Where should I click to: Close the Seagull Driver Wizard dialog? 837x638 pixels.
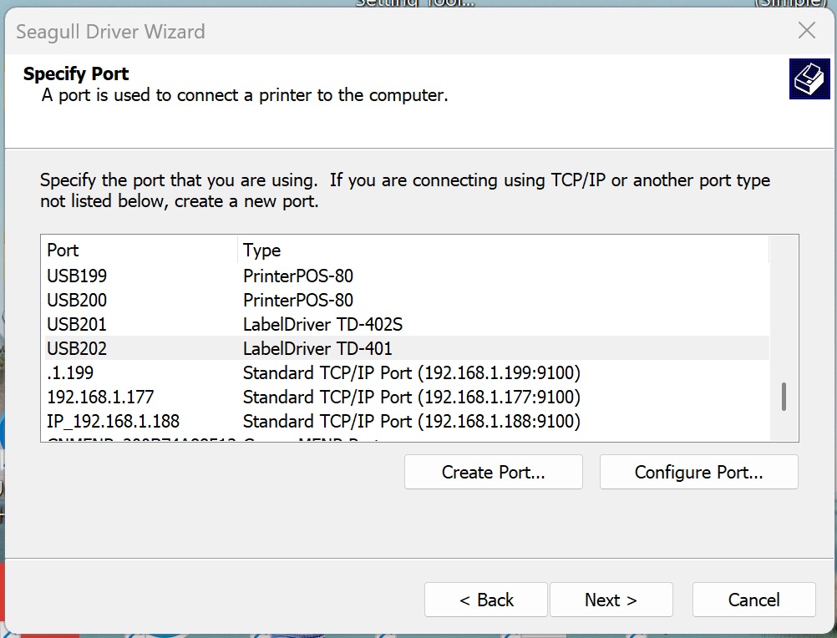(807, 30)
